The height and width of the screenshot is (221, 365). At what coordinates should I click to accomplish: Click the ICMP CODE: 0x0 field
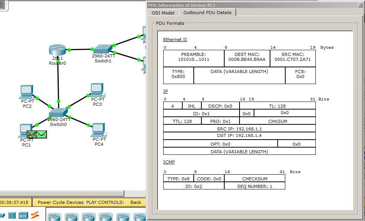click(209, 178)
